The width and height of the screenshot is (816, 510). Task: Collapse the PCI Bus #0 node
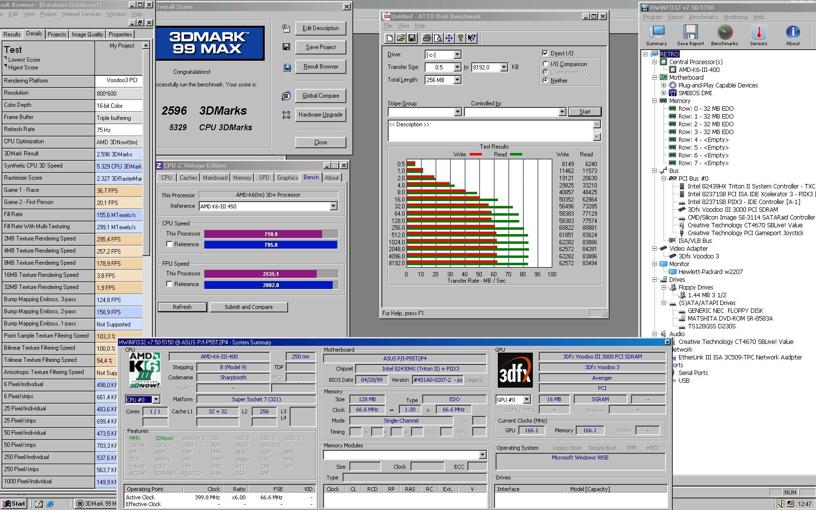(663, 178)
